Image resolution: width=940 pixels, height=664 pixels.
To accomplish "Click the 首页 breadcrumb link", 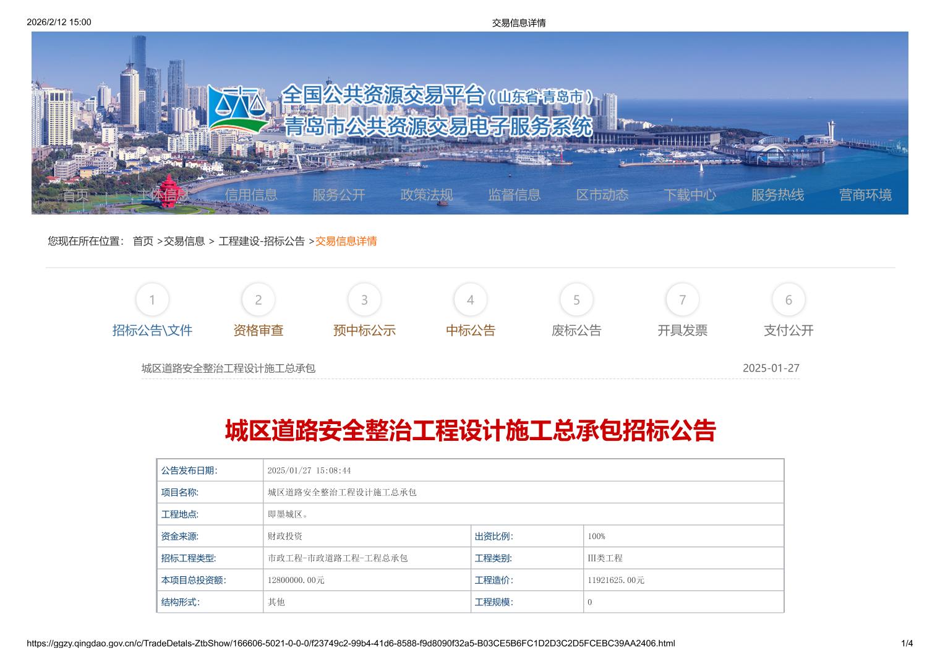I will click(x=143, y=241).
